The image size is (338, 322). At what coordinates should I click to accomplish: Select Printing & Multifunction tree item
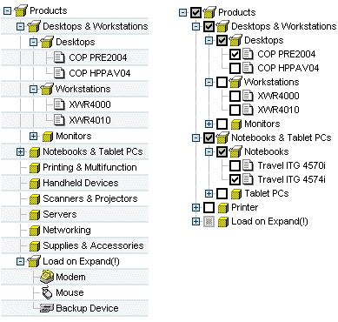[89, 167]
